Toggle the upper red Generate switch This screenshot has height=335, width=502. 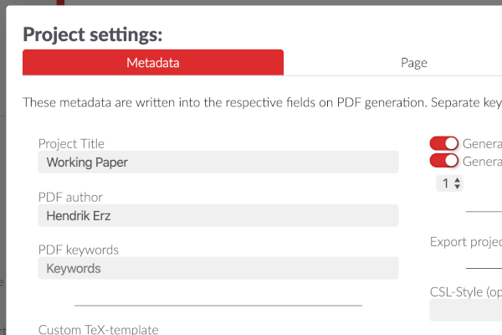click(x=443, y=143)
